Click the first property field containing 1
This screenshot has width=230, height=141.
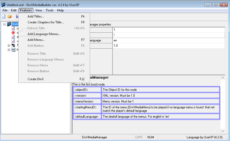(169, 30)
